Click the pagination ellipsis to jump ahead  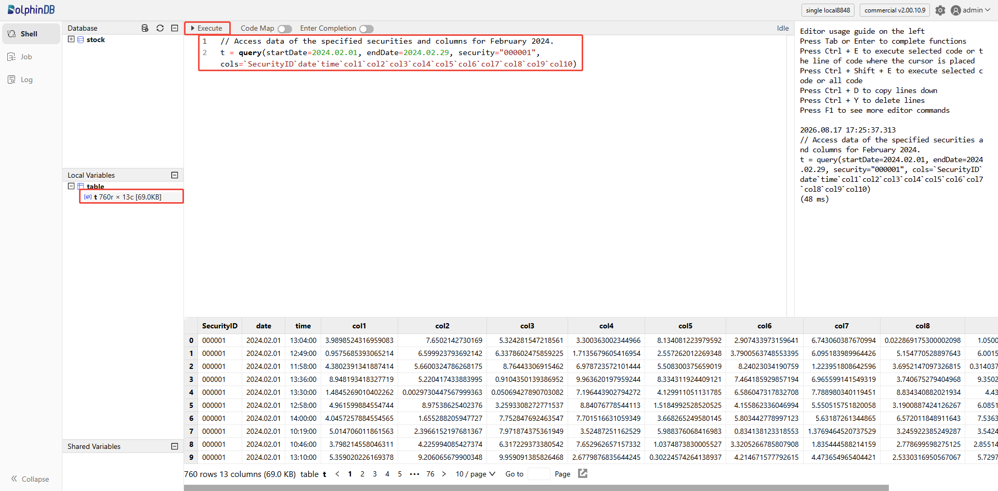pyautogui.click(x=414, y=474)
